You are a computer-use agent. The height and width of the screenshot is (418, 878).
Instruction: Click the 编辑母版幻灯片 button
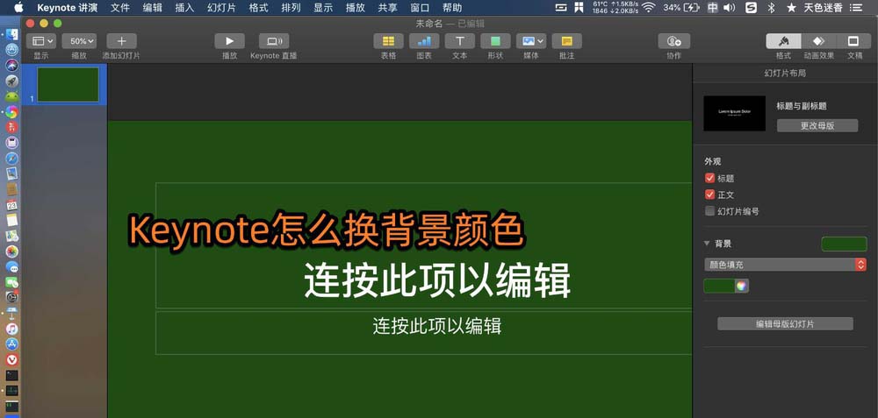tap(785, 323)
